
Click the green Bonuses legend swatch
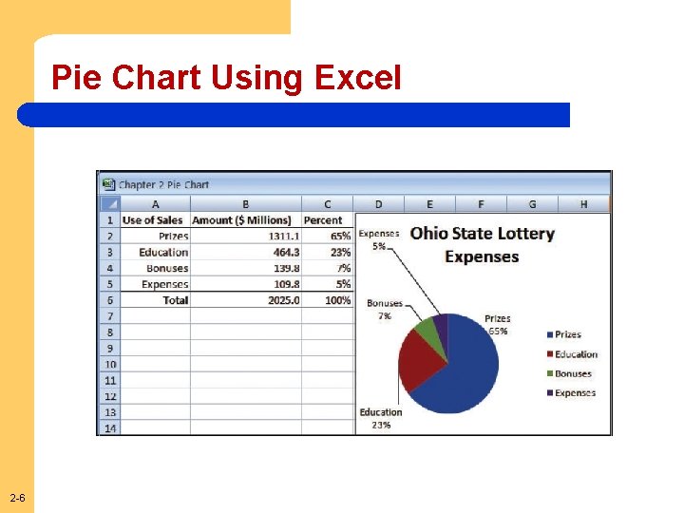pyautogui.click(x=550, y=373)
